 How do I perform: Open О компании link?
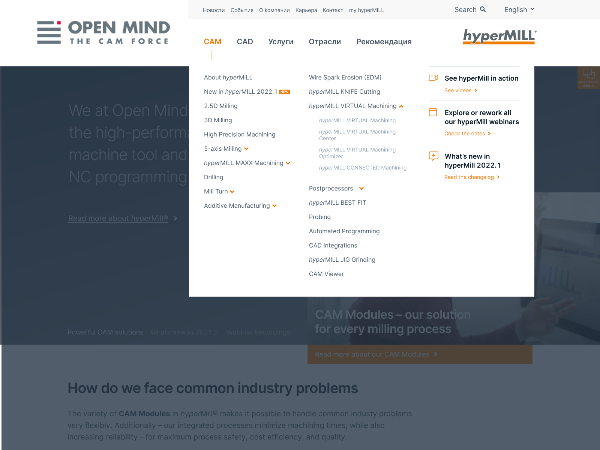274,10
